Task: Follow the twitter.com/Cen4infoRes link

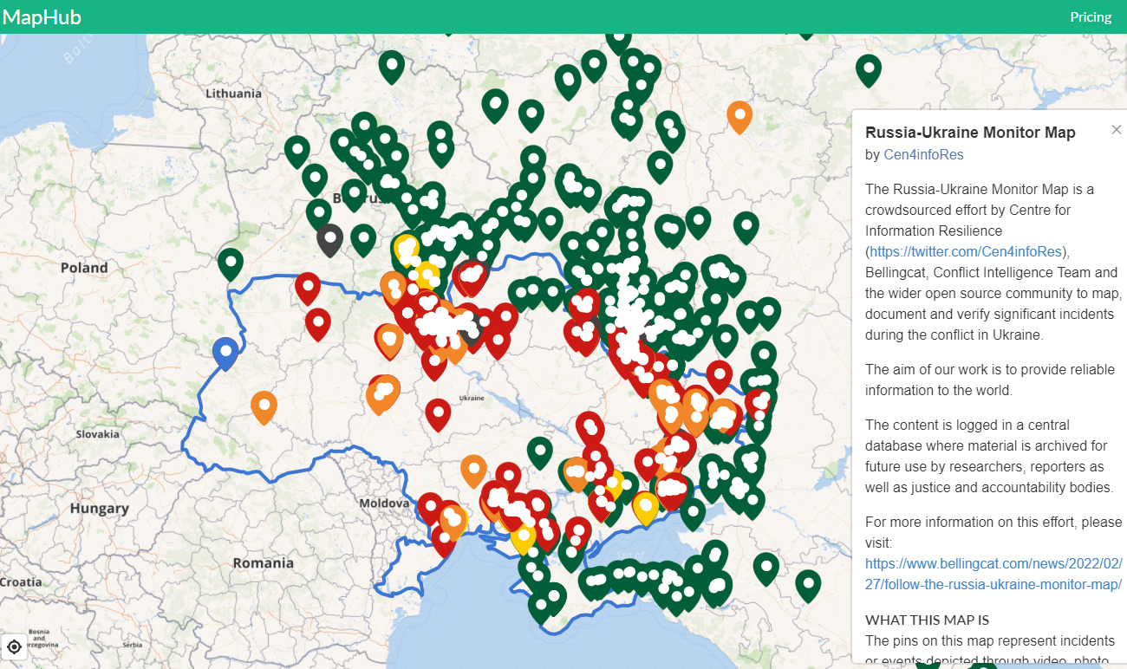Action: 965,251
